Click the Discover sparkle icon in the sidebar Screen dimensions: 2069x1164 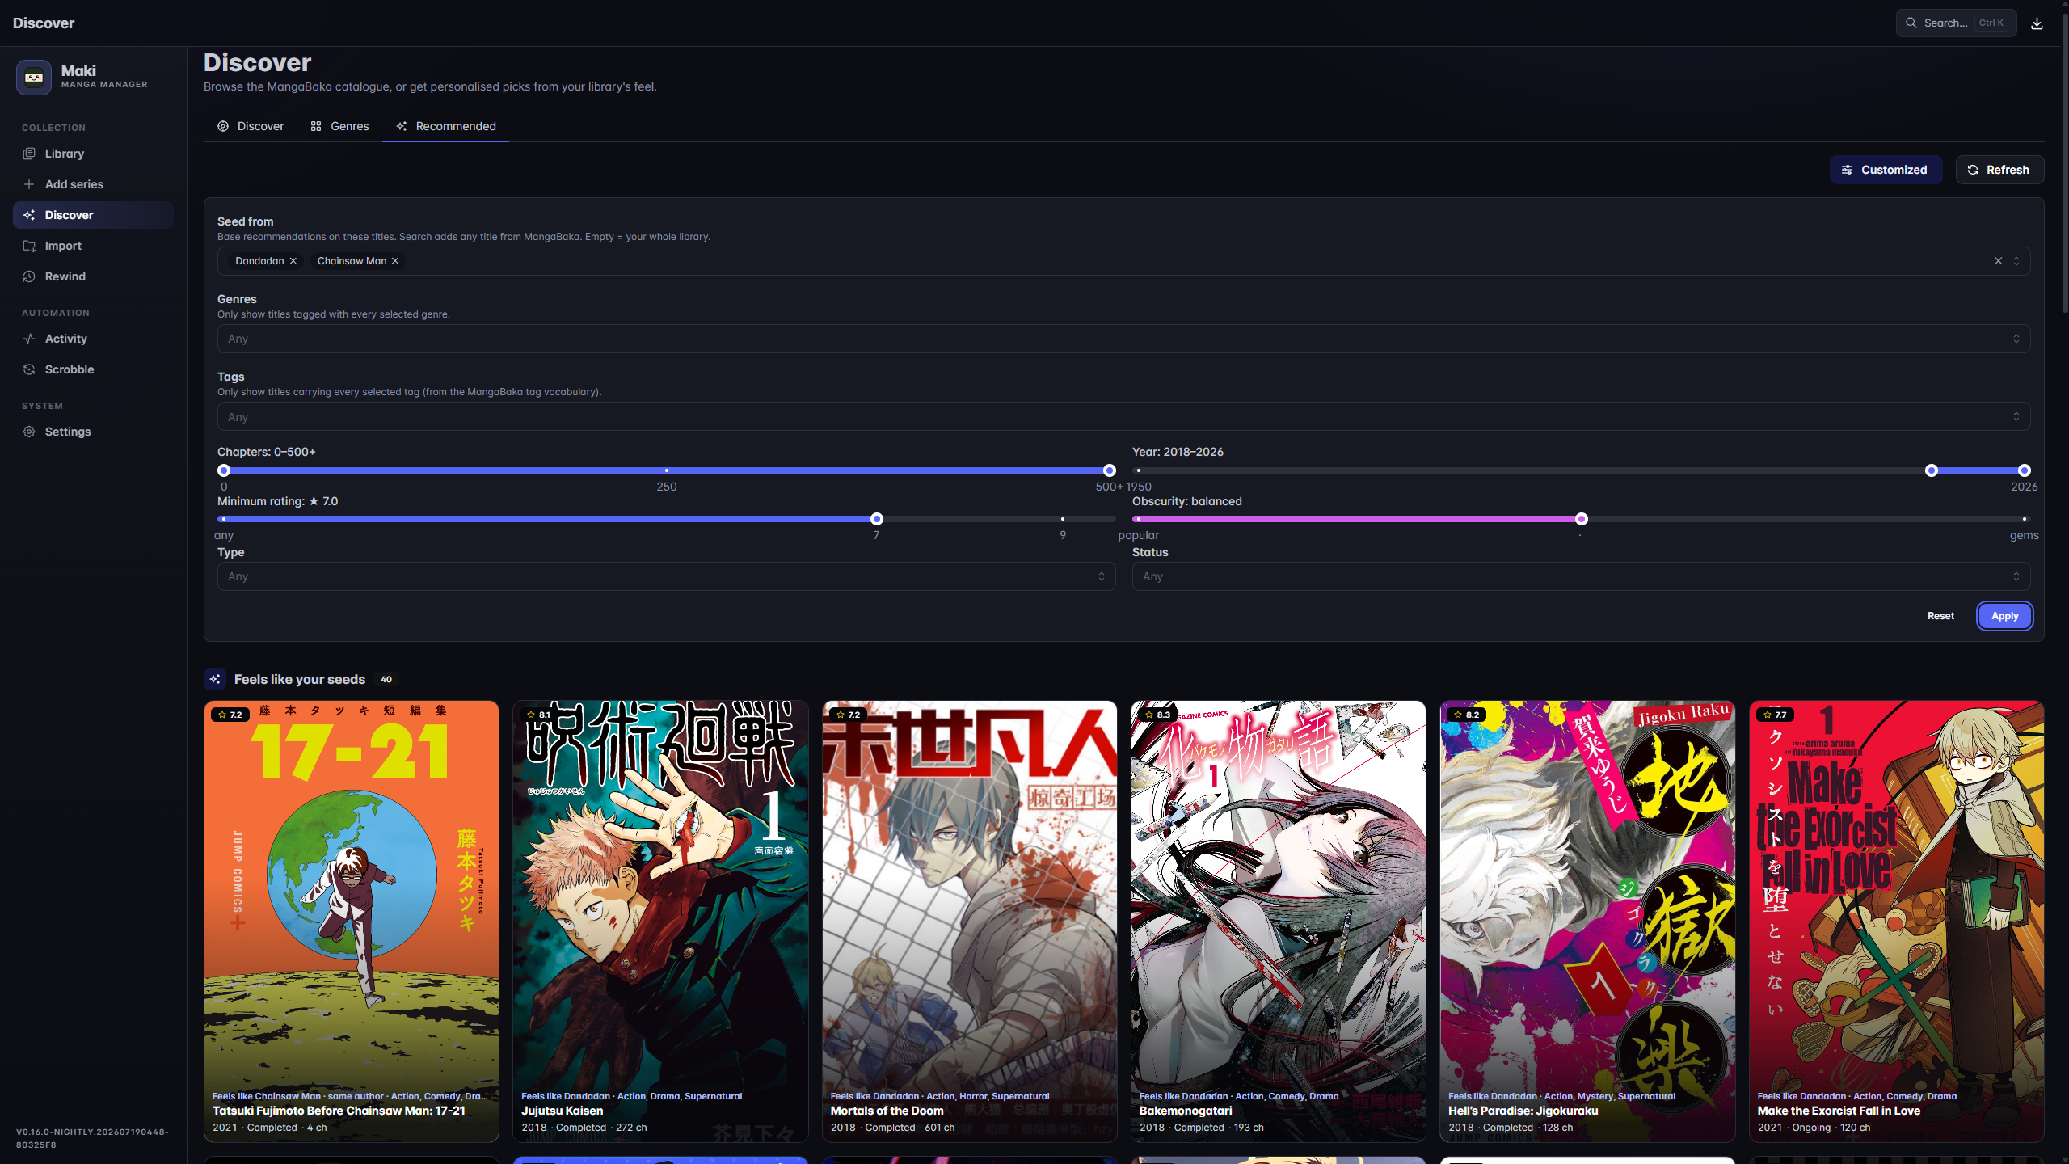click(29, 215)
